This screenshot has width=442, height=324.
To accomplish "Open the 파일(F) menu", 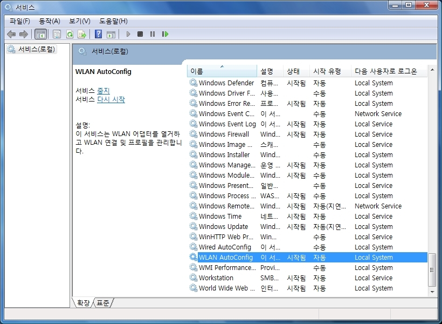I will [20, 21].
